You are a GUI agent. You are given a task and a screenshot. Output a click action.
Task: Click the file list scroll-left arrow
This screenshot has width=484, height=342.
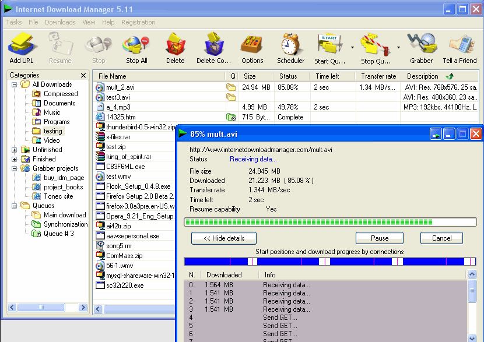[98, 309]
